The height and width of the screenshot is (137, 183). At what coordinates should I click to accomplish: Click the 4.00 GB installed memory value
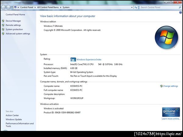74,68
